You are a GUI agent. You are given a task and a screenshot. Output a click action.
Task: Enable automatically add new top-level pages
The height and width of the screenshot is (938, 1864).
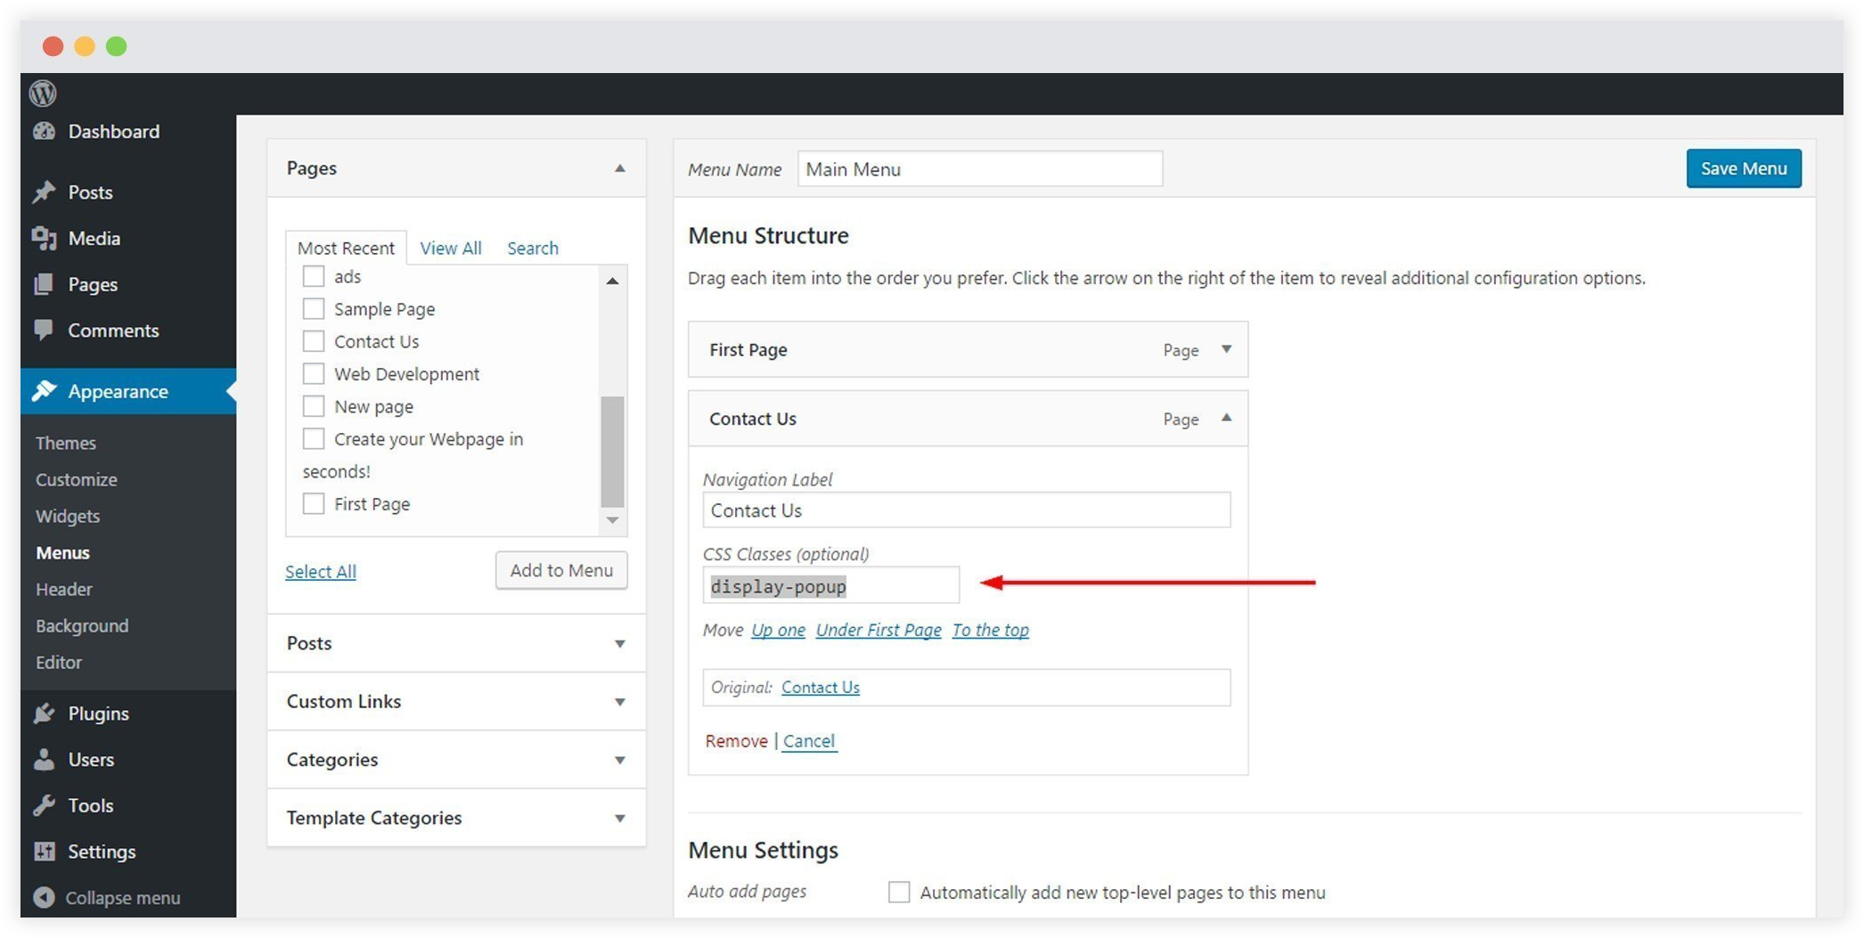(899, 892)
